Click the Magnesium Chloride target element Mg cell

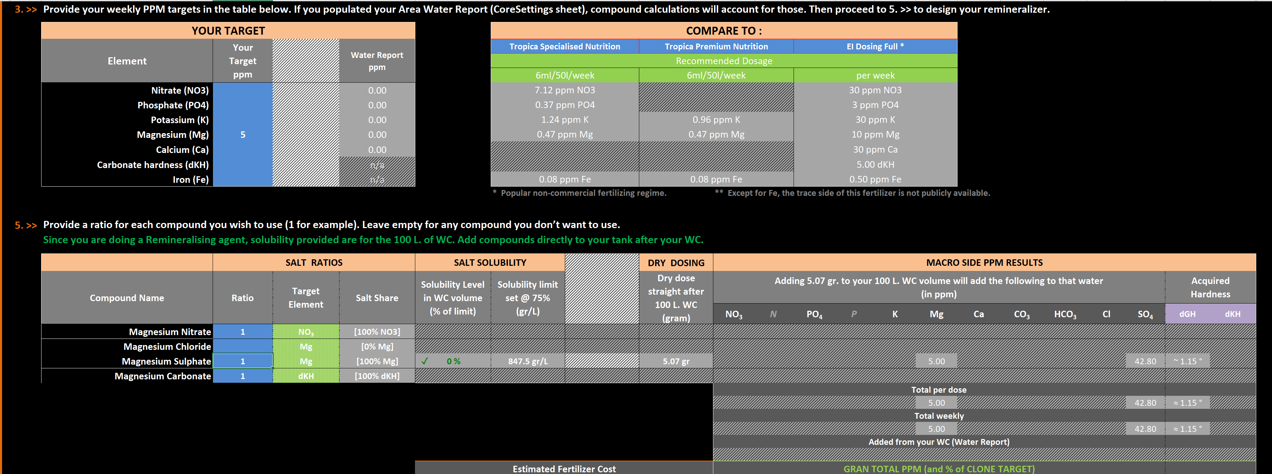[x=306, y=347]
